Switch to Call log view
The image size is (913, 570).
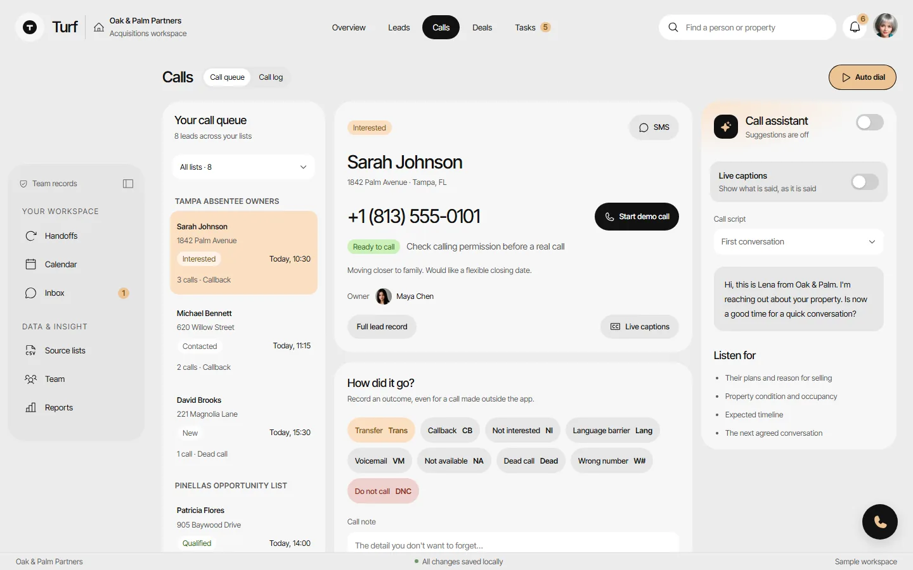(x=271, y=77)
